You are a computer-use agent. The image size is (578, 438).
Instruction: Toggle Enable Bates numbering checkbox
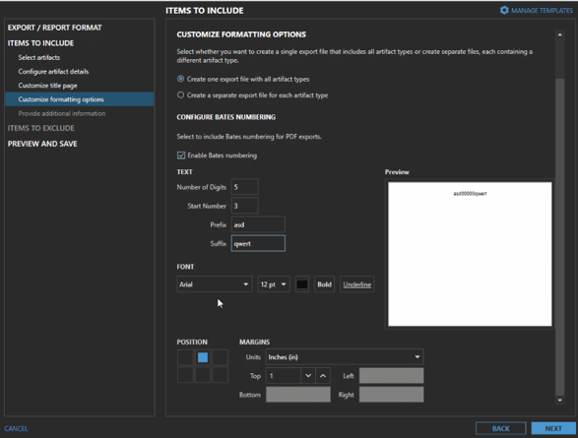(x=181, y=156)
